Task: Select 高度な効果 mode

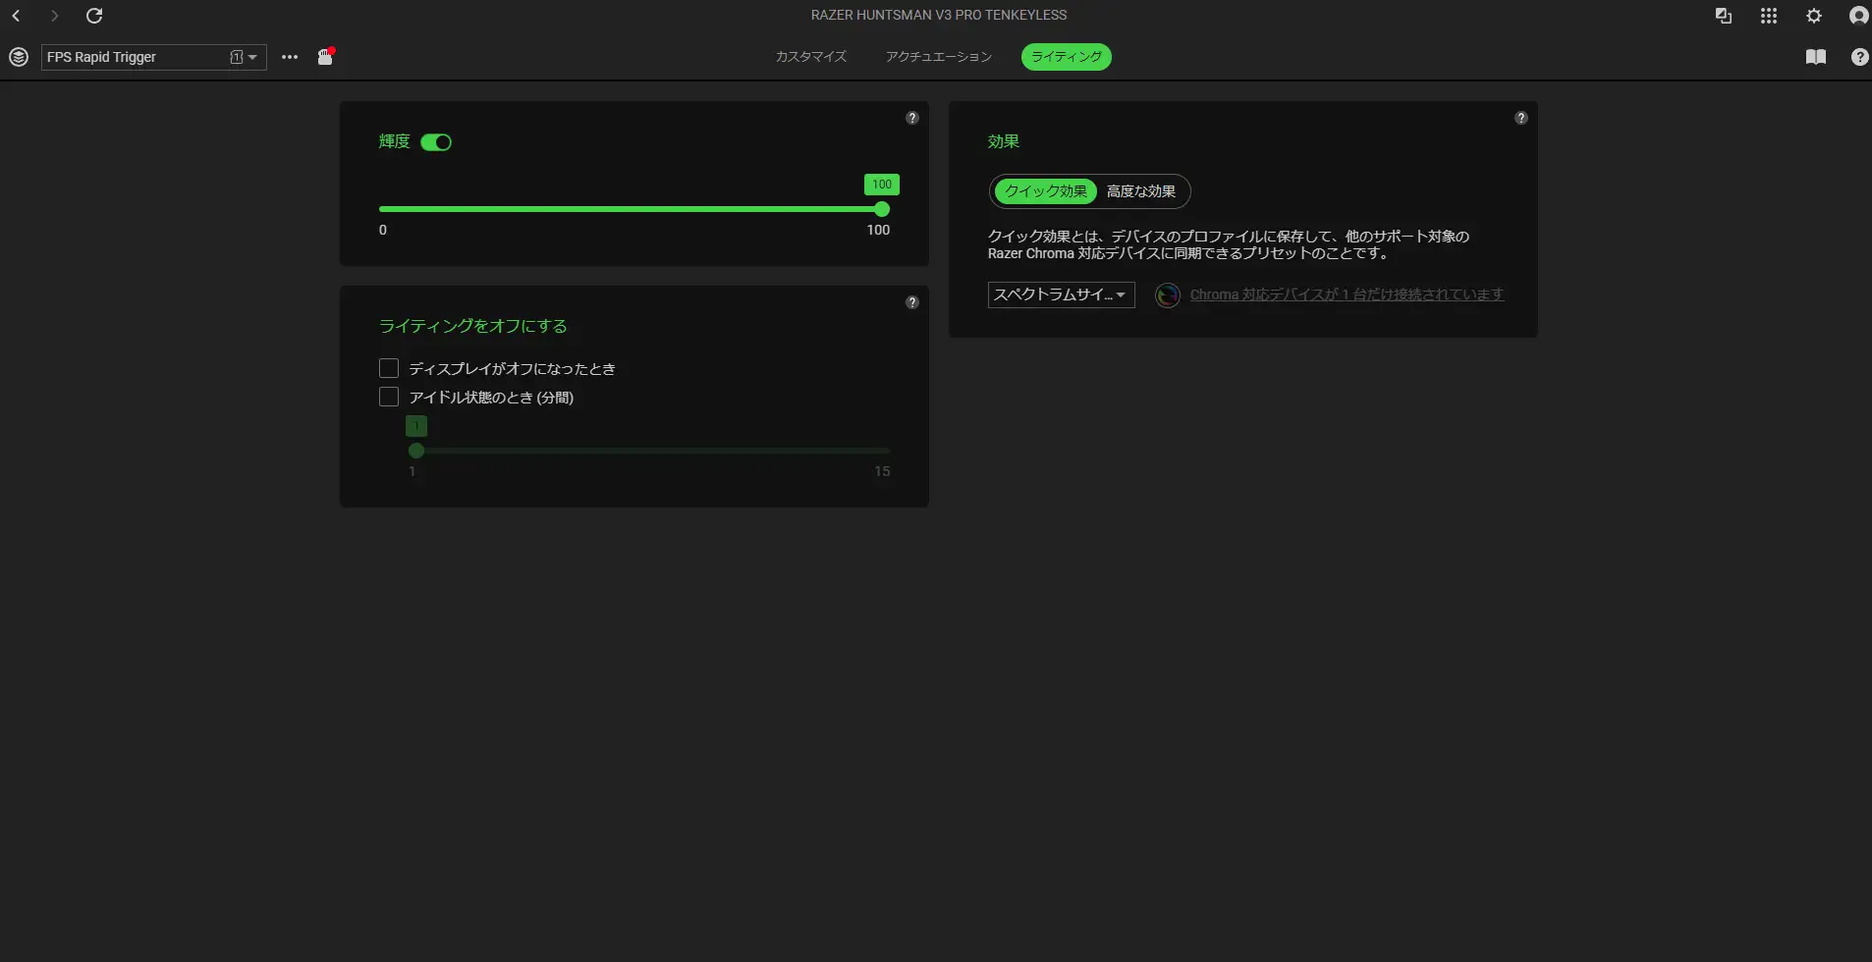Action: 1141,191
